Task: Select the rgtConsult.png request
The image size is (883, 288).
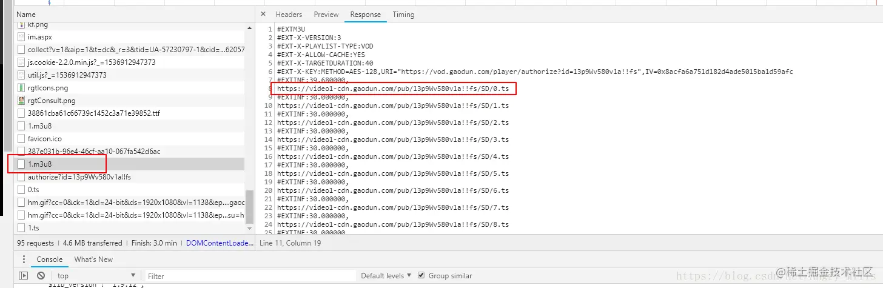Action: pos(130,101)
